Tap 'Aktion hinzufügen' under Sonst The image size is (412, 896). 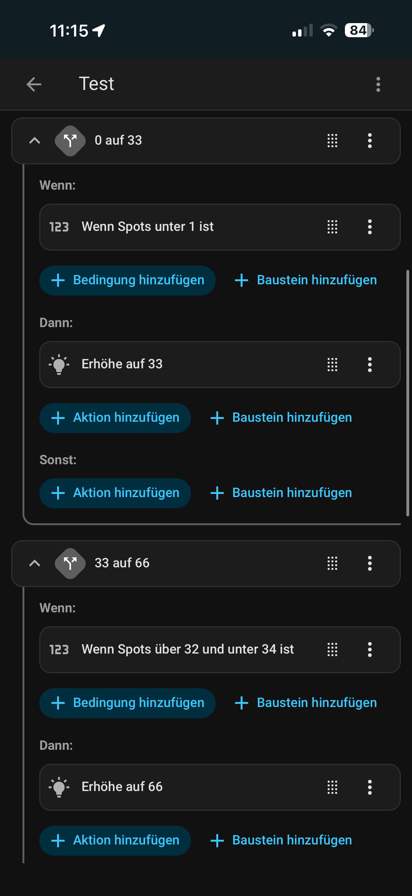115,493
